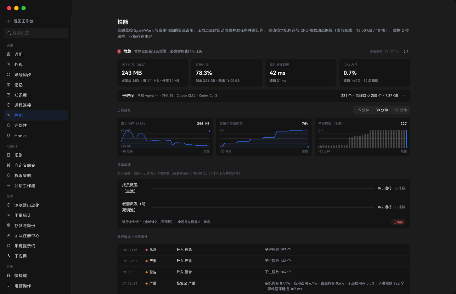Open the 系统提示词 settings page
This screenshot has width=456, height=294.
36,246
